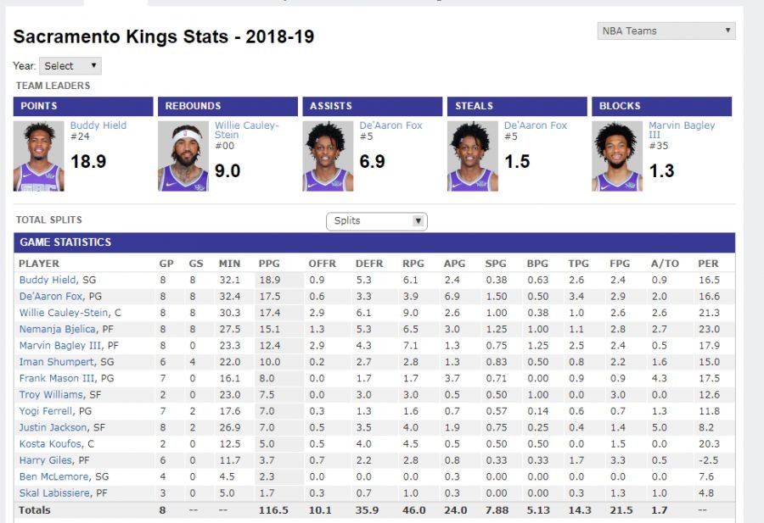Click Marvin Bagley III's blocks leader photo
The width and height of the screenshot is (764, 523).
click(617, 156)
